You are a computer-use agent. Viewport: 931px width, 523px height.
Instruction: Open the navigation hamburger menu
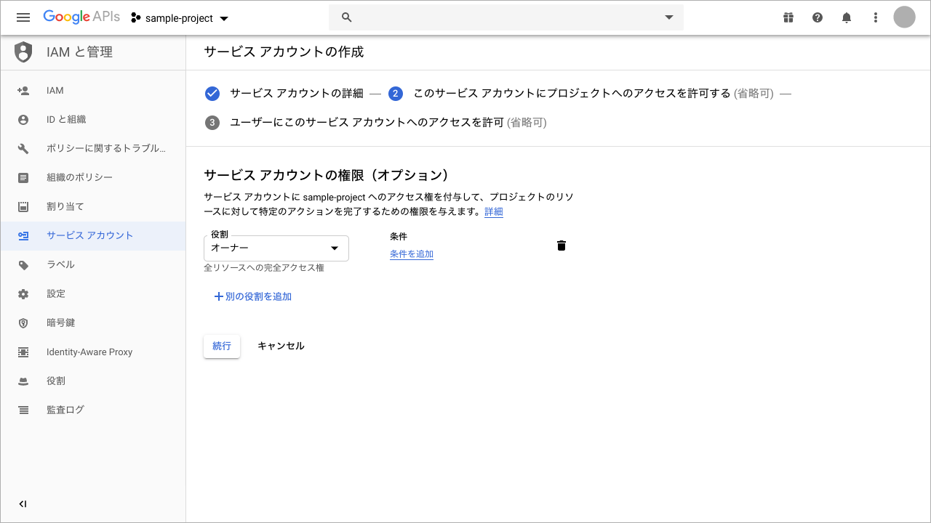click(23, 17)
